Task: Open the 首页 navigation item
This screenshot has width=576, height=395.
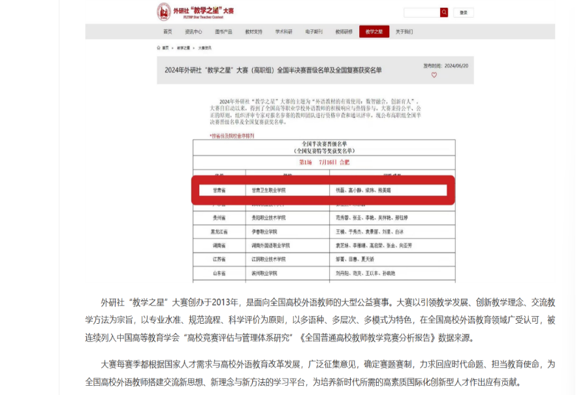Action: coord(167,32)
